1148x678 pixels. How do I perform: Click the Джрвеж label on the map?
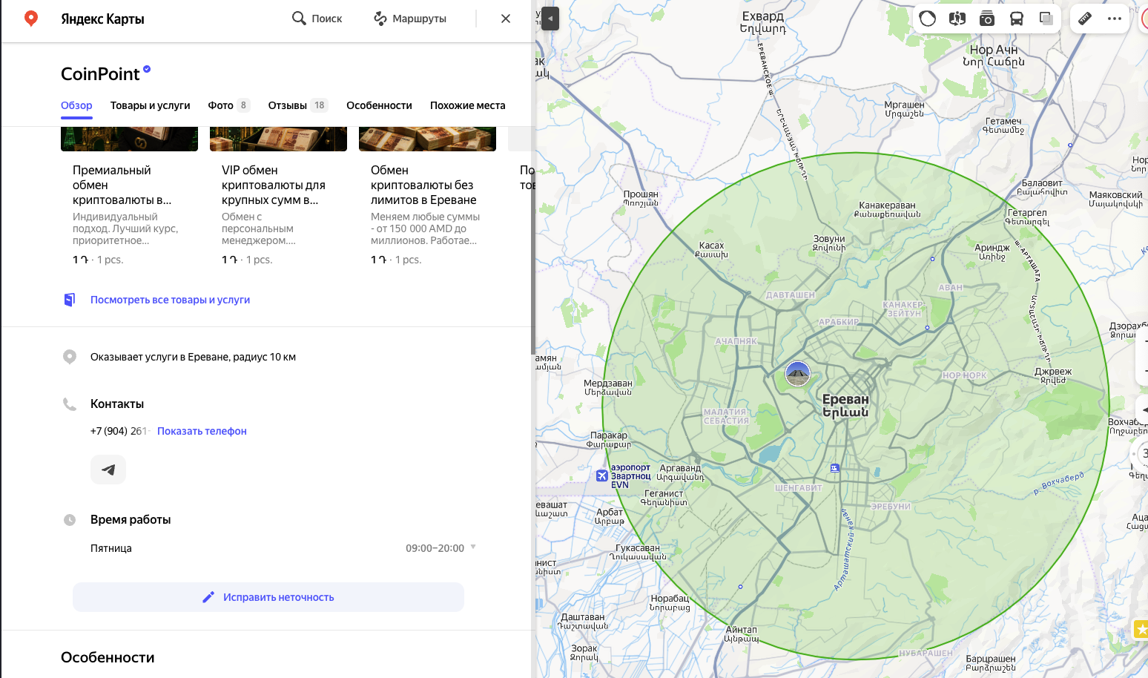pyautogui.click(x=1053, y=376)
